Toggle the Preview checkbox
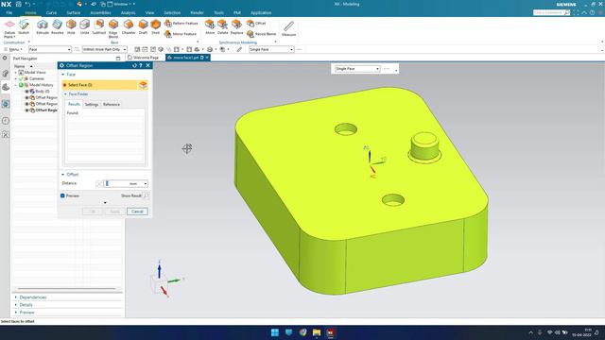 [62, 195]
